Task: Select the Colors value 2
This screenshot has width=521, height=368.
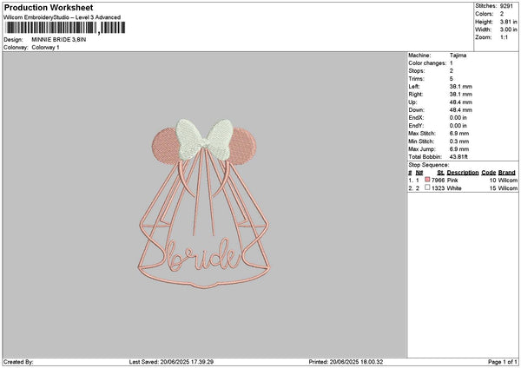Action: (502, 14)
